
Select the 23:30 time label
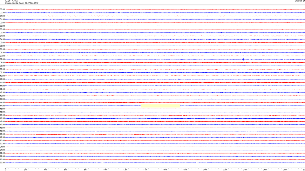(2, 163)
